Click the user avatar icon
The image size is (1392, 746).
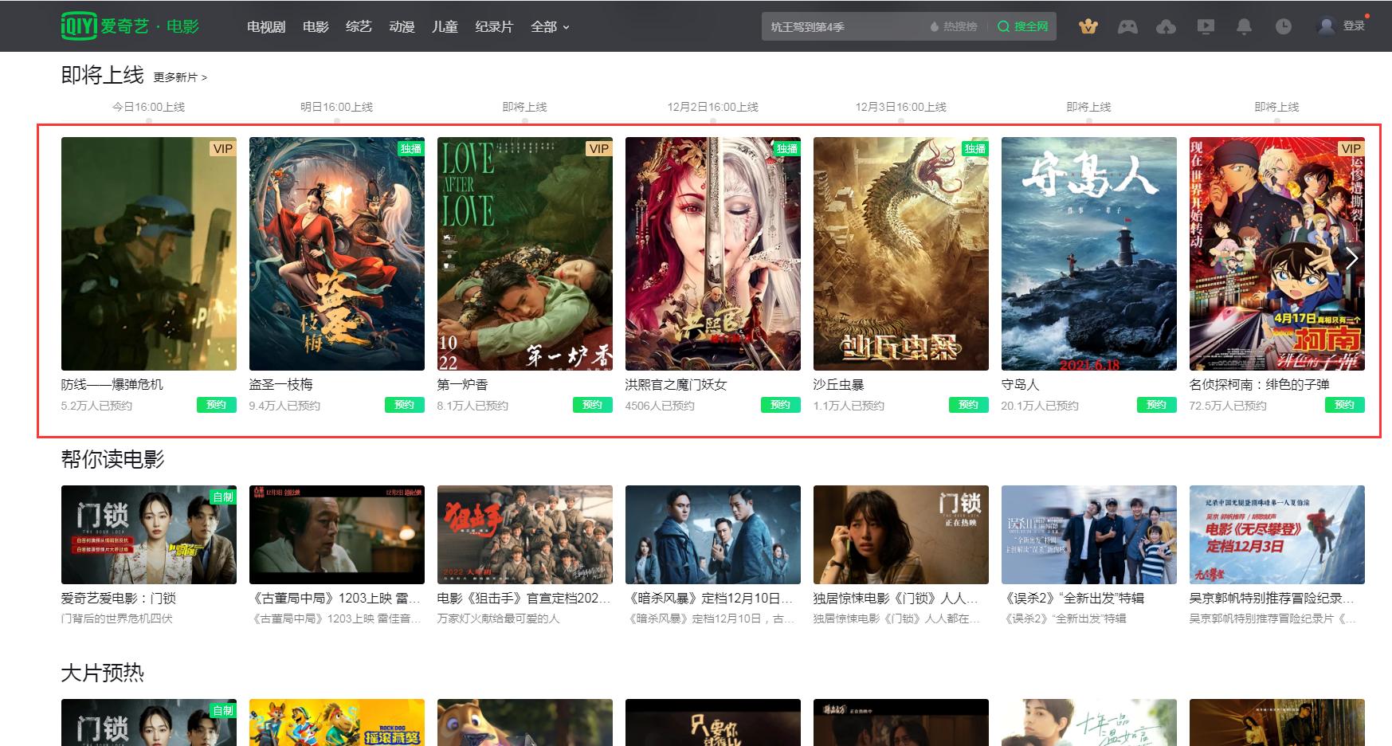[1327, 26]
